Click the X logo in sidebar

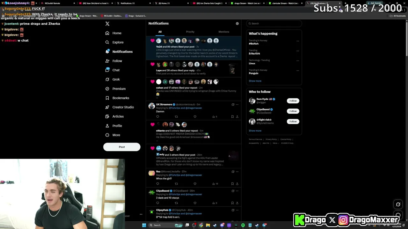(107, 24)
